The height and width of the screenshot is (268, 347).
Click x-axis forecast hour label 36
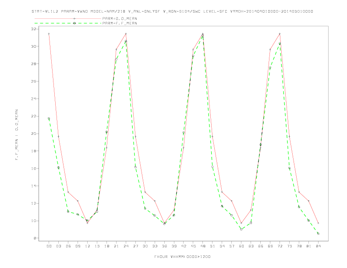pyautogui.click(x=164, y=246)
